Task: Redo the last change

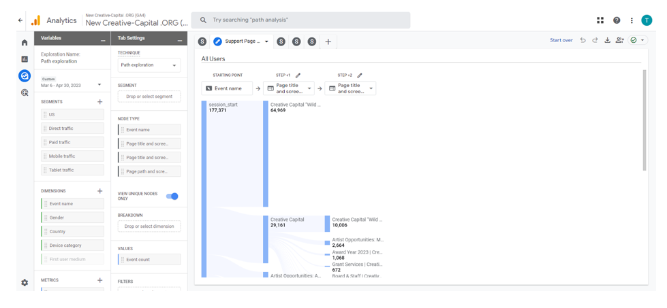Action: [595, 40]
